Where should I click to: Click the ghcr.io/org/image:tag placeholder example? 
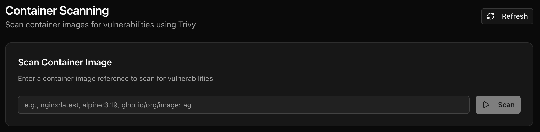click(x=156, y=105)
